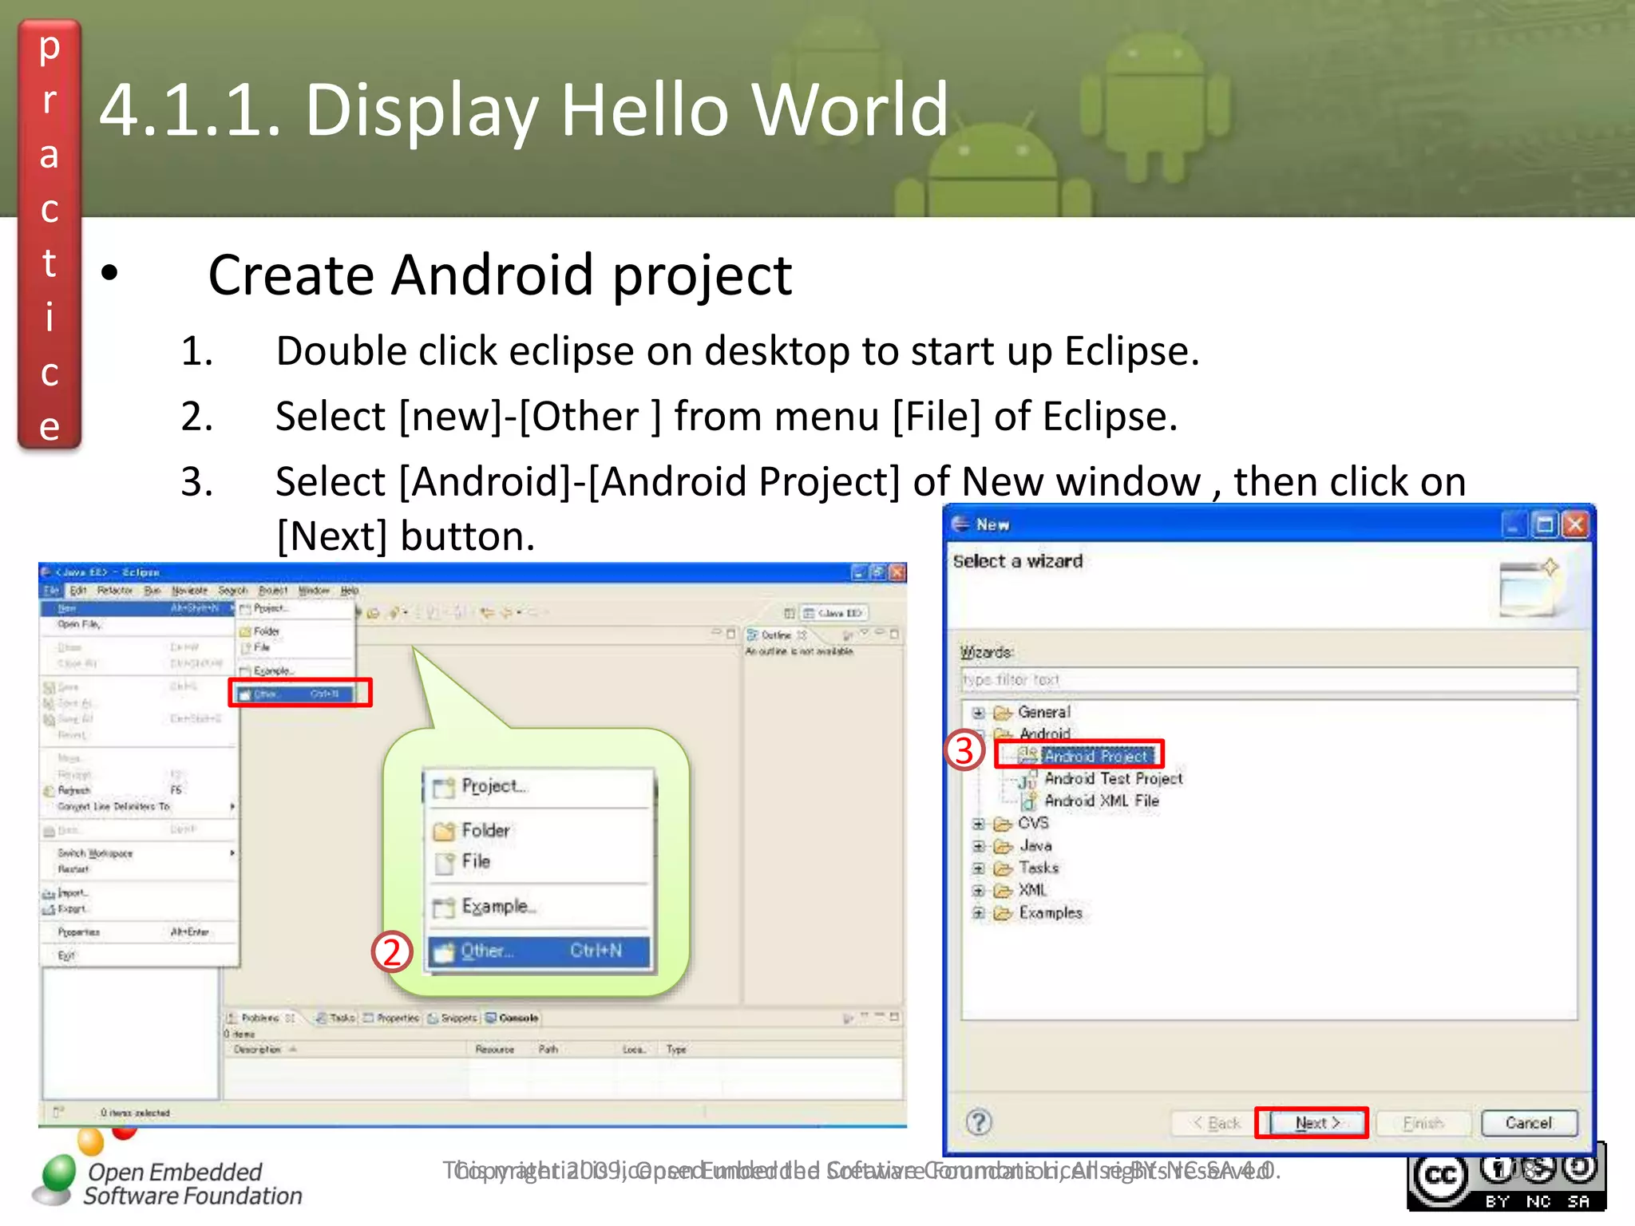Switch to the Console tab
This screenshot has height=1226, width=1635.
tap(512, 1018)
